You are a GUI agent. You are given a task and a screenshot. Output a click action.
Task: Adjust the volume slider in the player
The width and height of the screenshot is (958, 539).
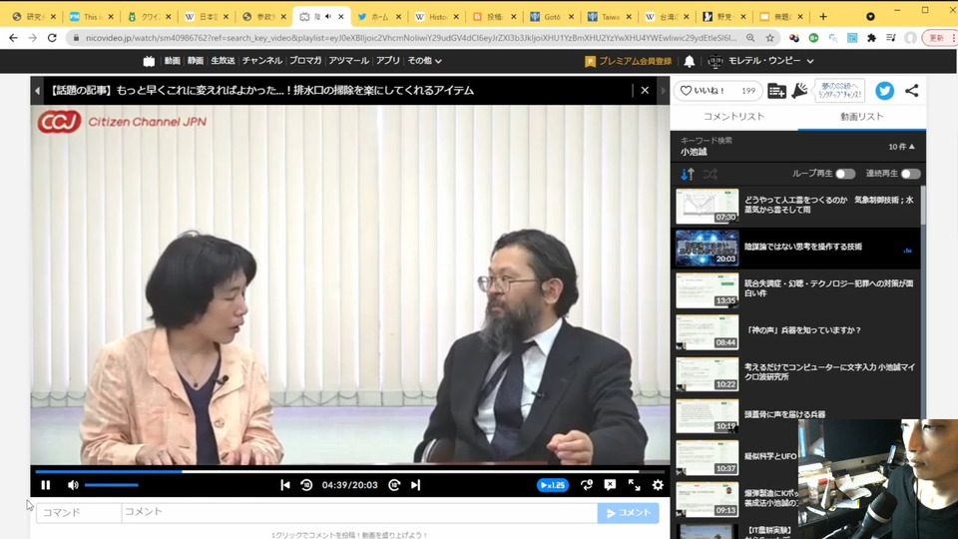pyautogui.click(x=111, y=485)
